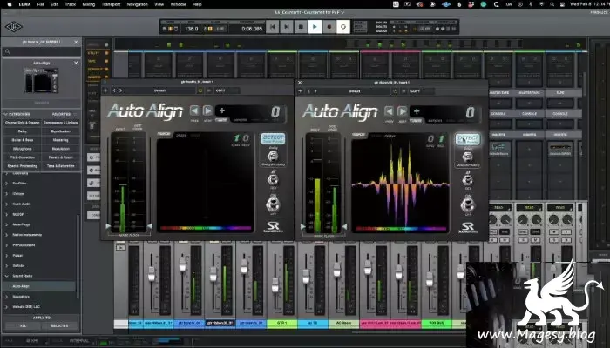Viewport: 610px width, 348px height.
Task: Click COPY in right plugin header
Action: [415, 91]
